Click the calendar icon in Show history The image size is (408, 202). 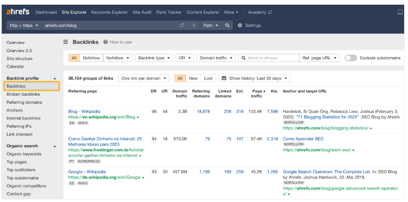[x=224, y=78]
